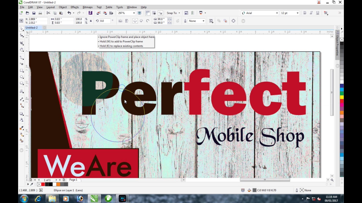
Task: Toggle Italic text formatting
Action: tap(311, 13)
